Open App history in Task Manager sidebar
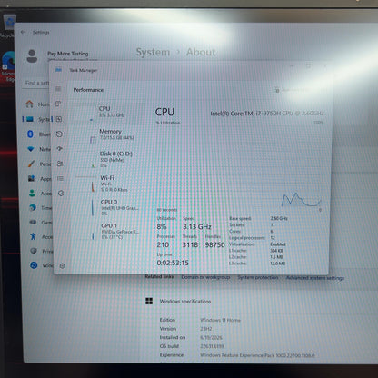This screenshot has height=378, width=378. coord(59,134)
